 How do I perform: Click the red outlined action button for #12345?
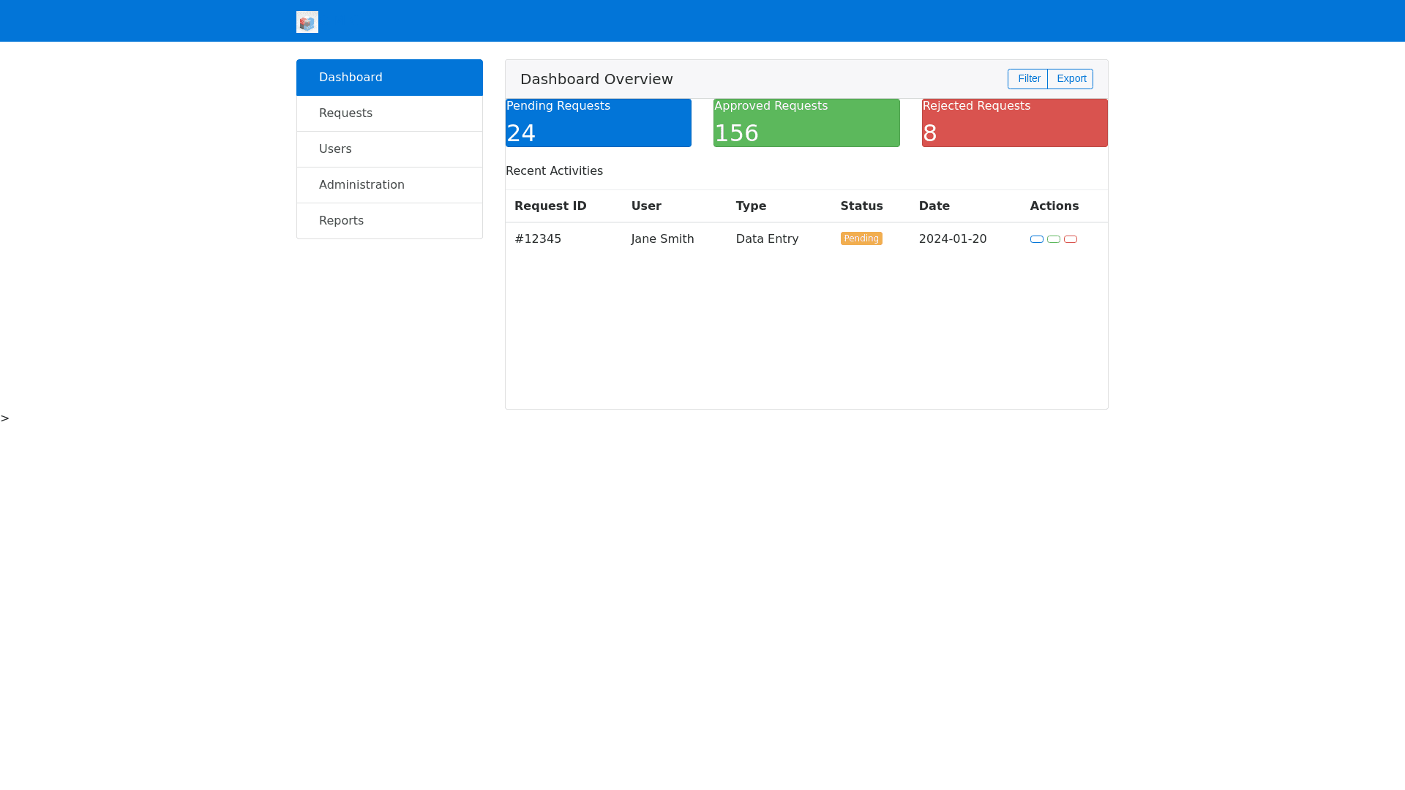(1070, 239)
